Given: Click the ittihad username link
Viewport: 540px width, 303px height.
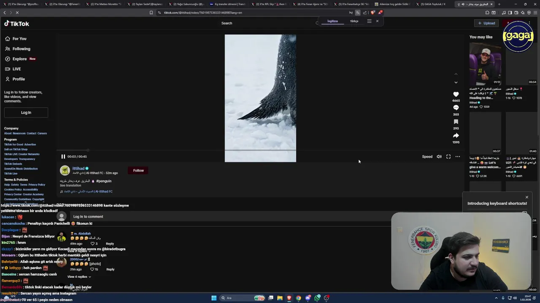Looking at the screenshot, I should point(78,168).
